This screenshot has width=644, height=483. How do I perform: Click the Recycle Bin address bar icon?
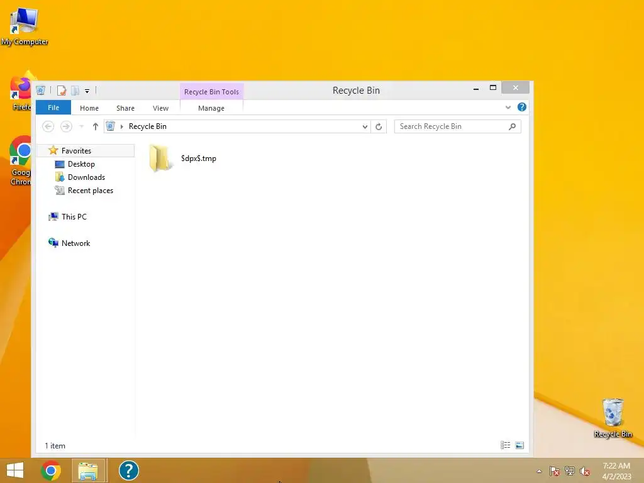coord(110,126)
